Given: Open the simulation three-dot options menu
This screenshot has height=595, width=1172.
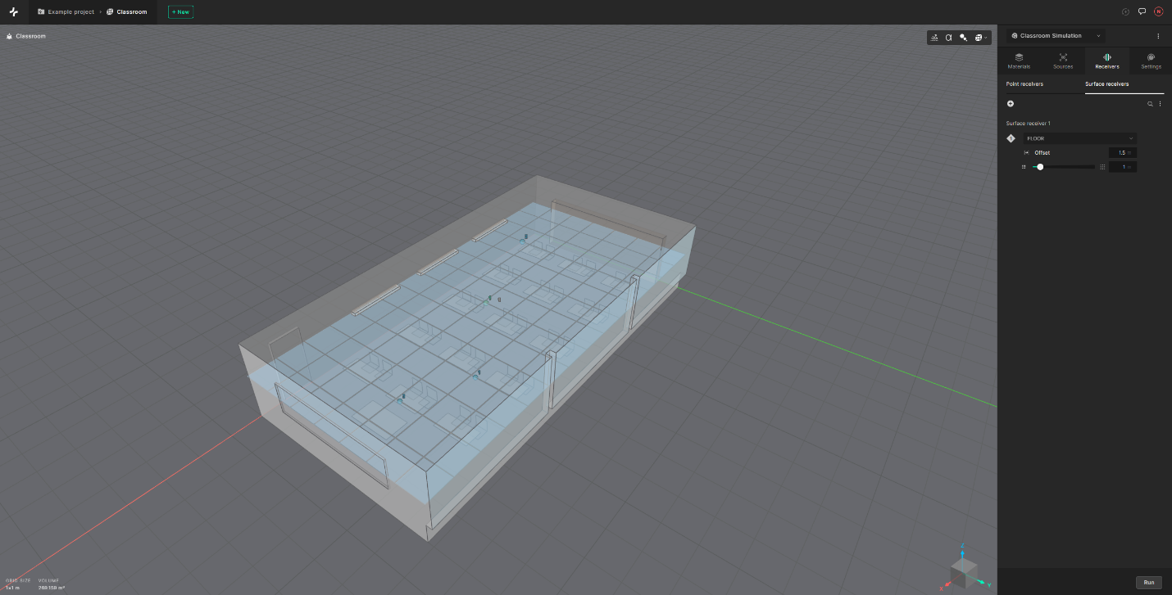Looking at the screenshot, I should pos(1158,36).
